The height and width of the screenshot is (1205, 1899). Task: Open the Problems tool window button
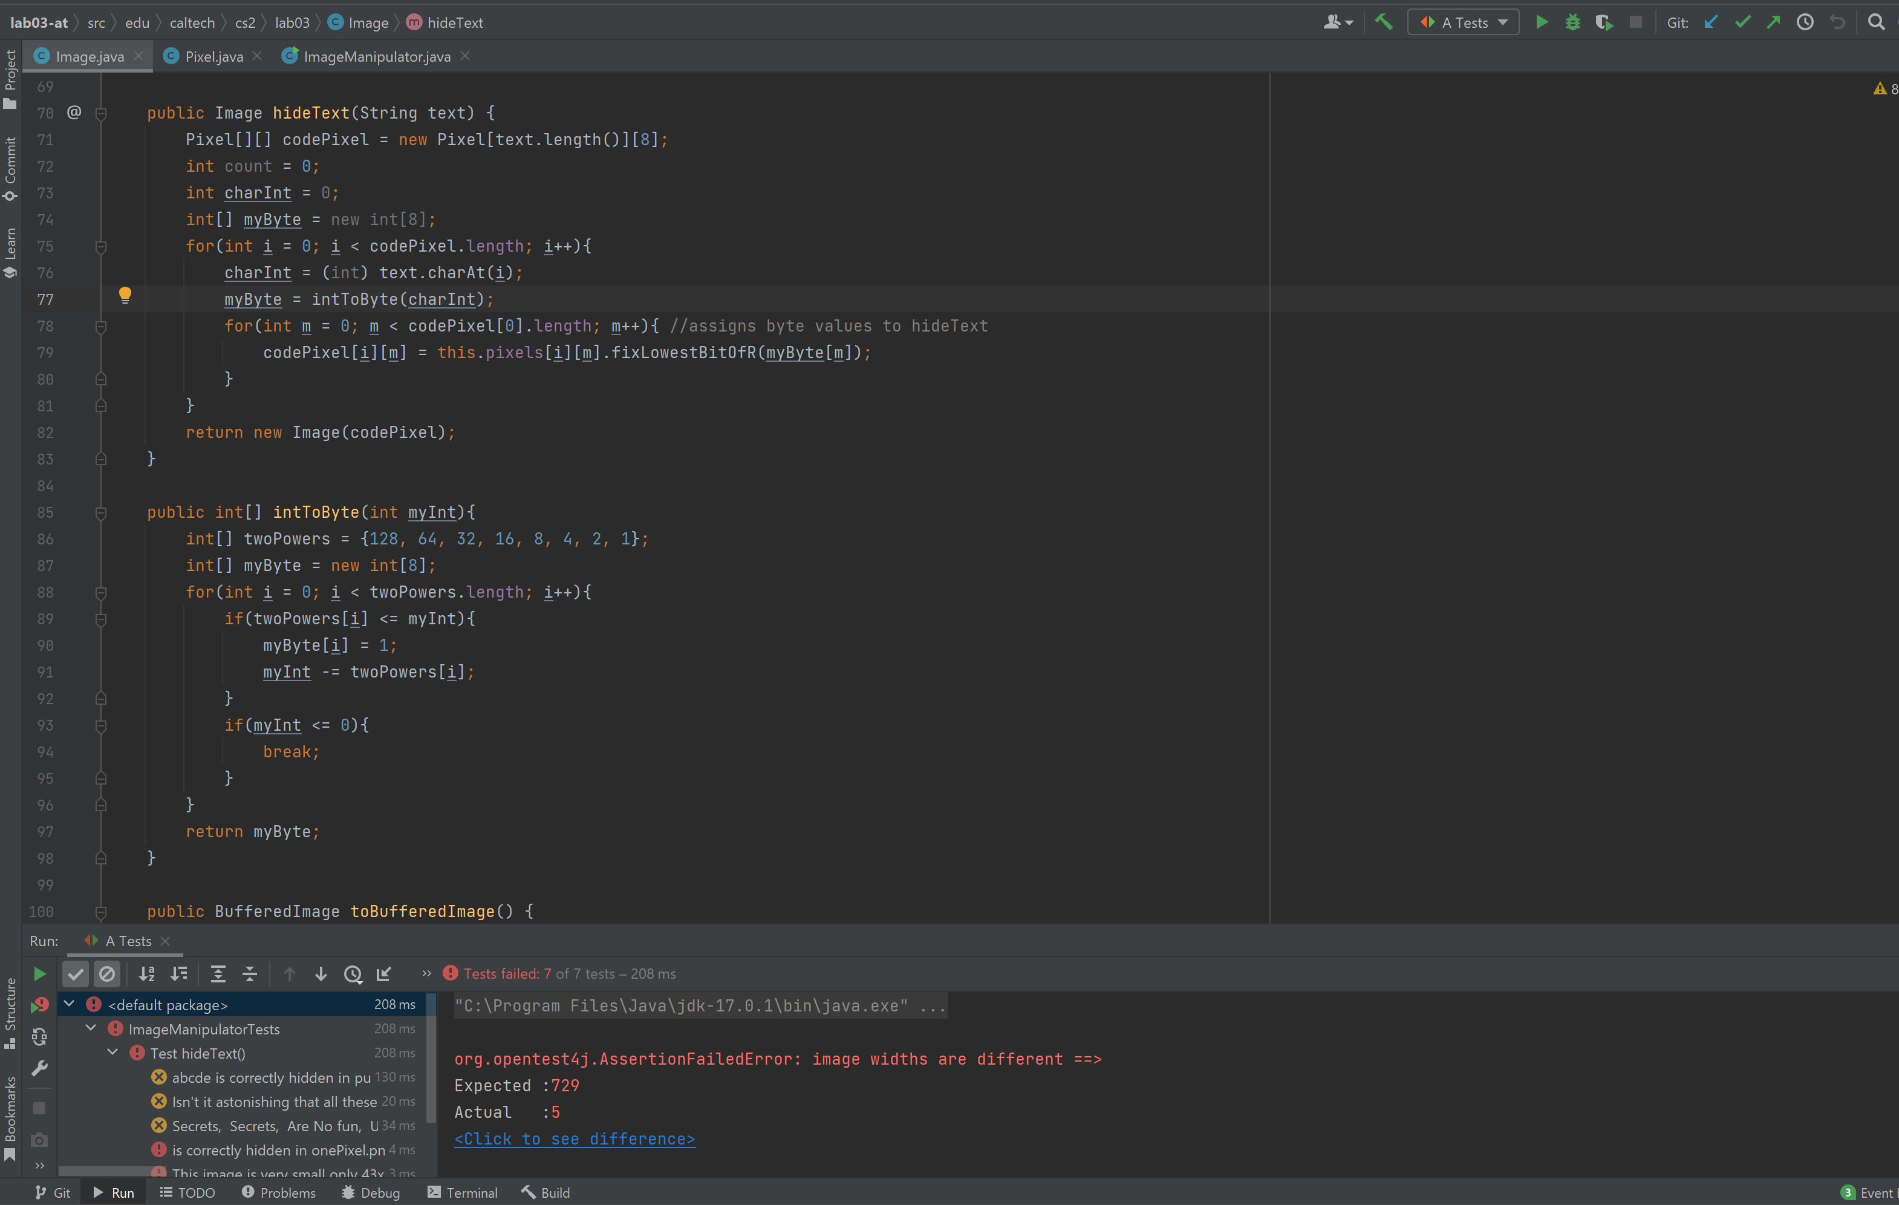[x=278, y=1192]
